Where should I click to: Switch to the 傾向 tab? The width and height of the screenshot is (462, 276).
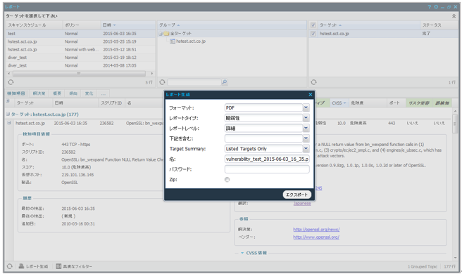coord(73,93)
